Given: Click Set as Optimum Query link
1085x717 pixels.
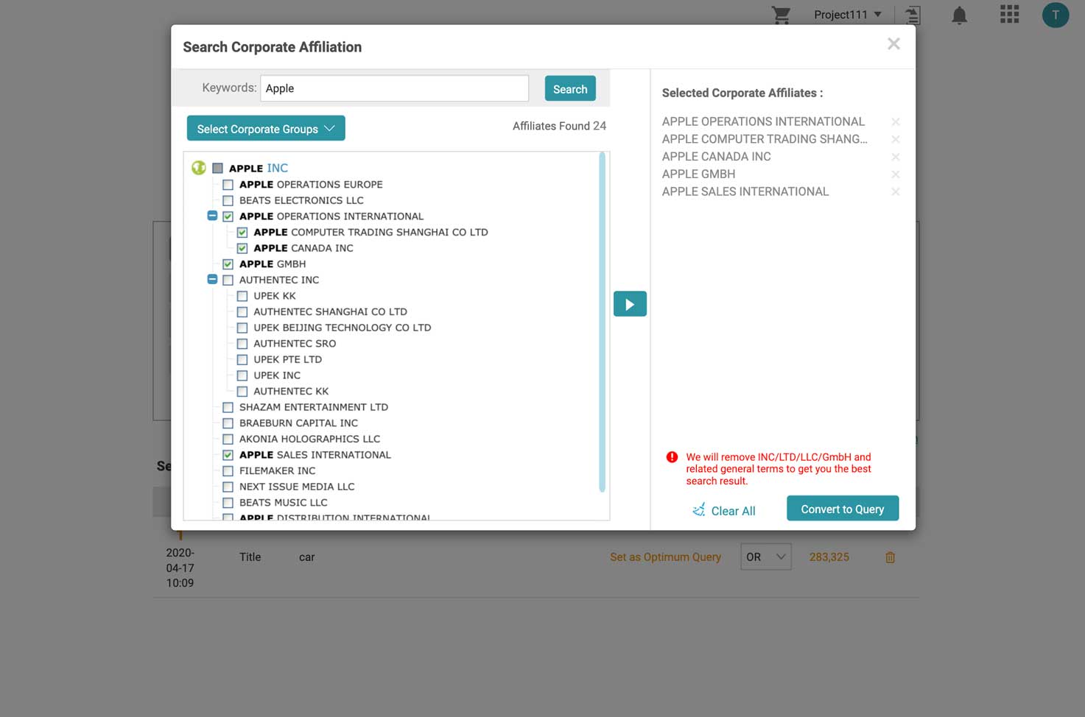Looking at the screenshot, I should [665, 557].
